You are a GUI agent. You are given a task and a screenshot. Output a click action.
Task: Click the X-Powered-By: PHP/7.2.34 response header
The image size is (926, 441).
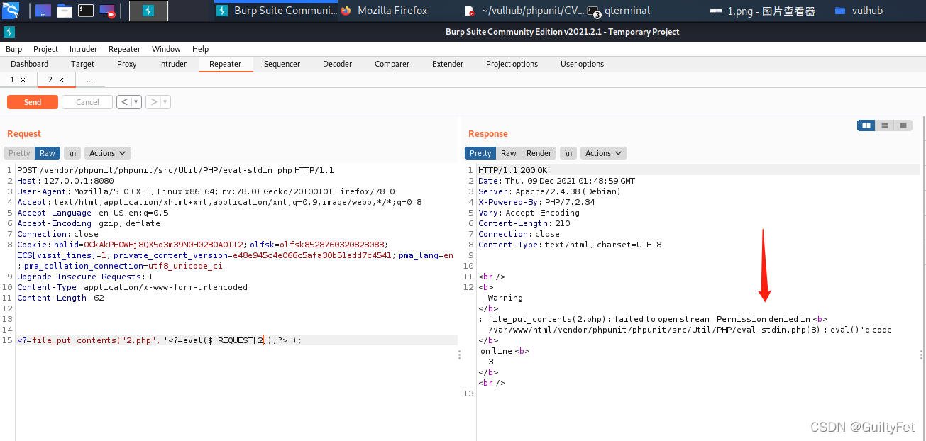(536, 202)
